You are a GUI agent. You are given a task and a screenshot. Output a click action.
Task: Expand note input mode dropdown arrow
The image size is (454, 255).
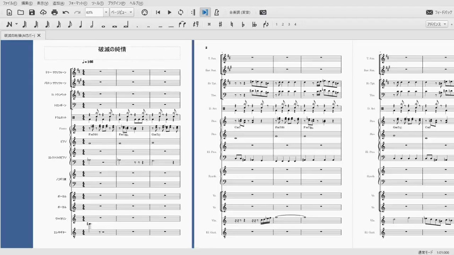click(17, 24)
